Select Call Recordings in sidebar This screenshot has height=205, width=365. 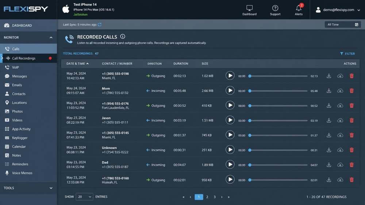(x=28, y=58)
